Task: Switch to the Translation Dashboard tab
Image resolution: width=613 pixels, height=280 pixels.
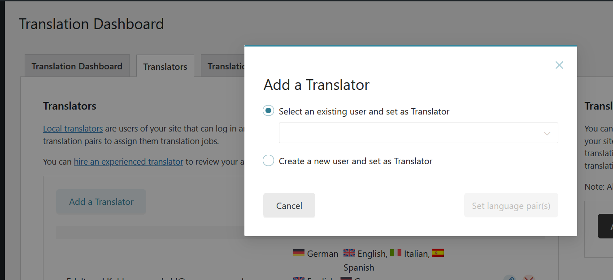Action: coord(77,66)
